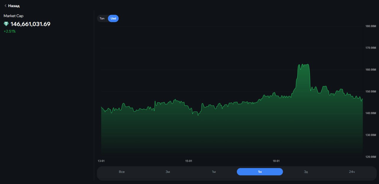Screen dimensions: 379x184
Task: Click the back chevron arrow icon
Action: click(x=5, y=6)
